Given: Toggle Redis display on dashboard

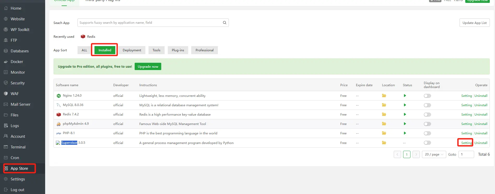Looking at the screenshot, I should 427,115.
